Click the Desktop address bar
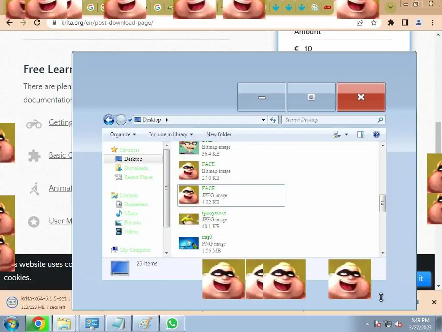Image resolution: width=442 pixels, height=332 pixels. [x=200, y=120]
